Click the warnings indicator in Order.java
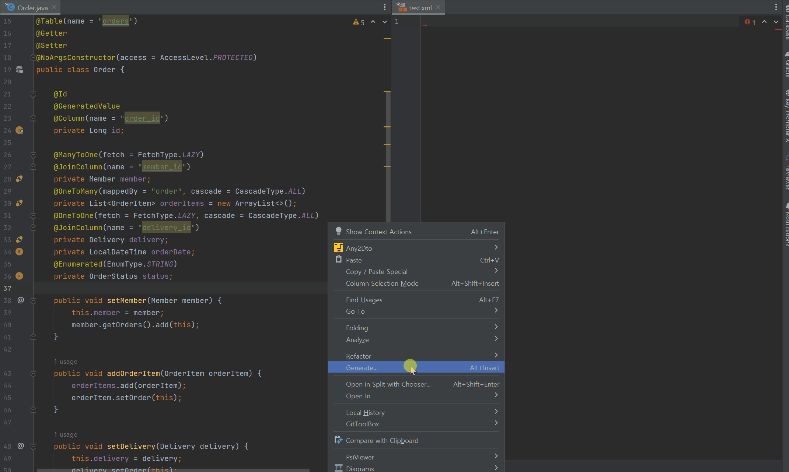This screenshot has width=789, height=472. pyautogui.click(x=358, y=22)
